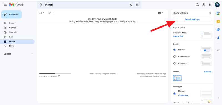Click the Compact density preview image
The height and width of the screenshot is (105, 222).
[206, 63]
